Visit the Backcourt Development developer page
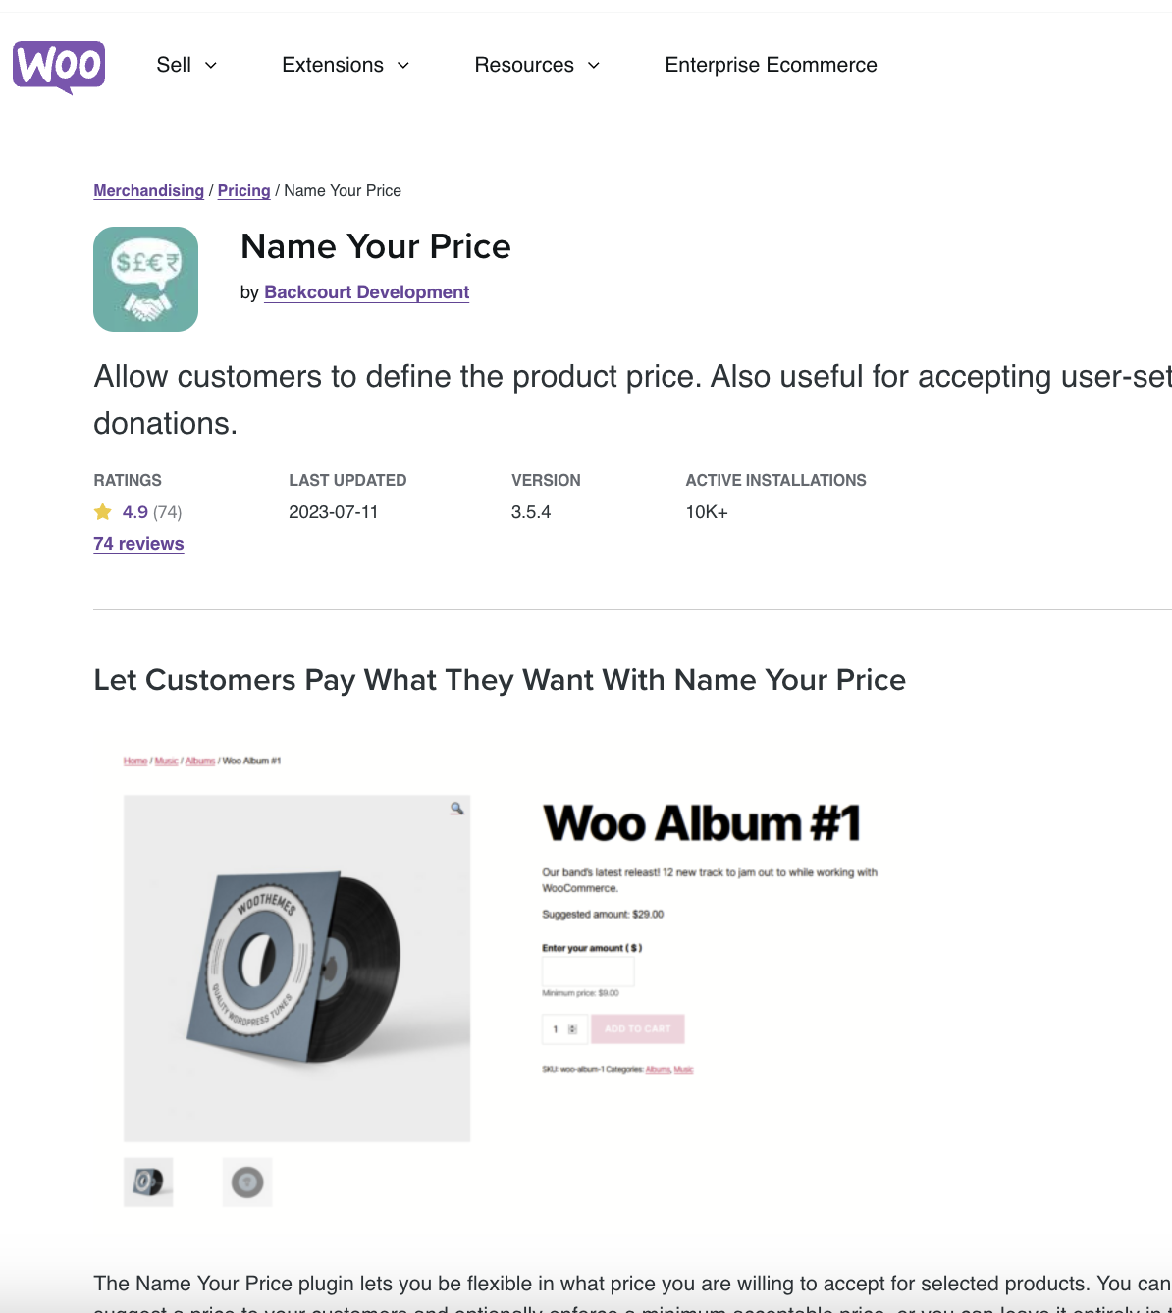The image size is (1172, 1313). (x=366, y=292)
